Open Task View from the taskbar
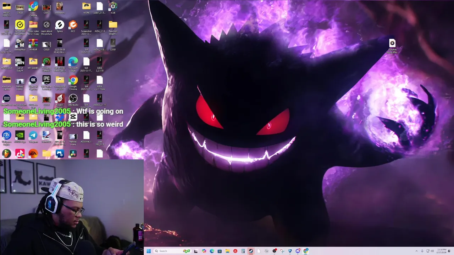This screenshot has height=255, width=454. point(196,251)
